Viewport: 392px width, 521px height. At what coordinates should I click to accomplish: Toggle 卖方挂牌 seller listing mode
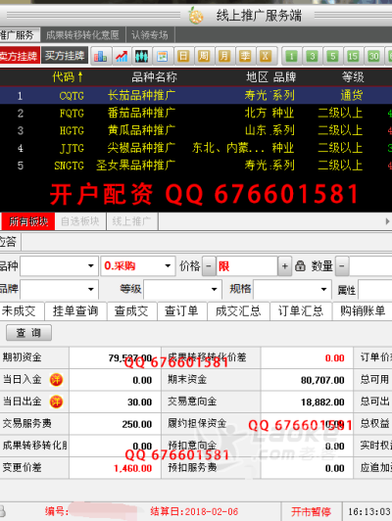click(x=20, y=56)
